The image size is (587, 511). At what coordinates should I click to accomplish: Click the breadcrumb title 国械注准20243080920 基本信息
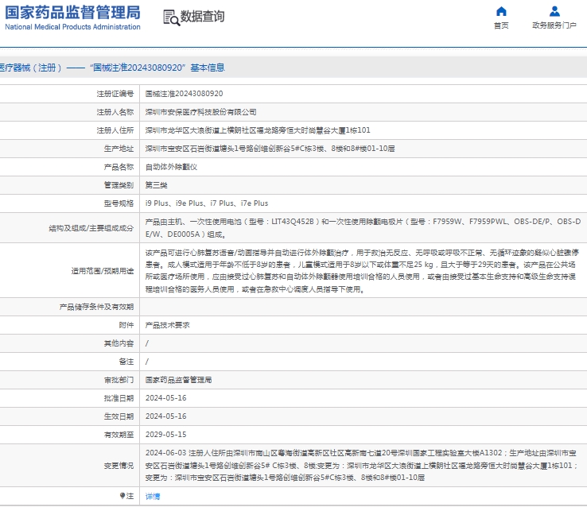[112, 68]
